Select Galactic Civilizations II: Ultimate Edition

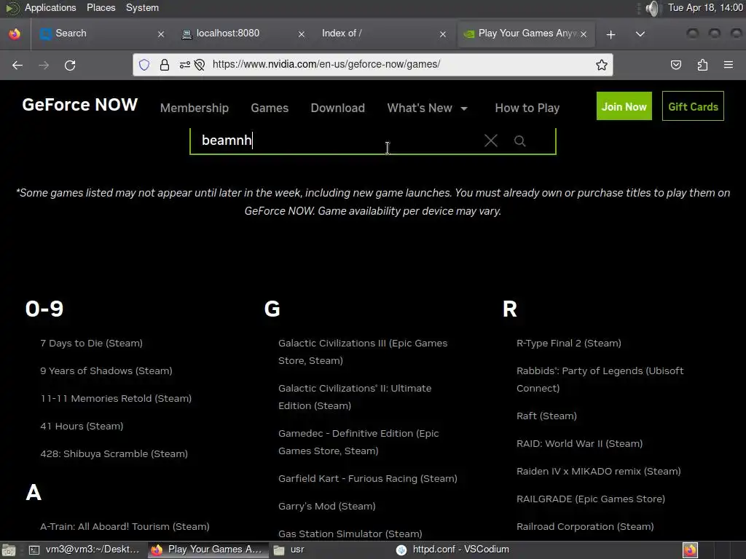tap(355, 397)
